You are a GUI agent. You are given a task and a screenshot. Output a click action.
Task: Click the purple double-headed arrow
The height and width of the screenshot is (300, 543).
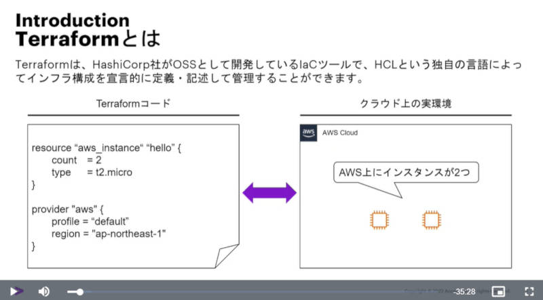269,193
